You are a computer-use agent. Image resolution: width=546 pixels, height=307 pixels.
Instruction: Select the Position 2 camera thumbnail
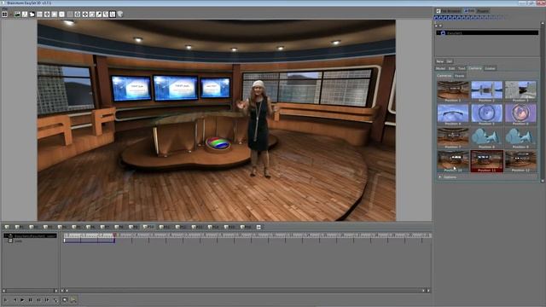(486, 91)
